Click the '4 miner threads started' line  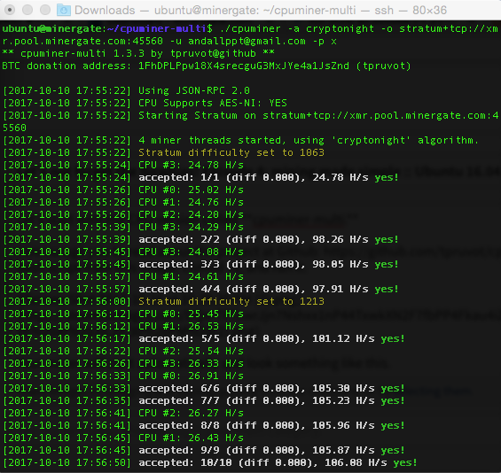[x=240, y=140]
